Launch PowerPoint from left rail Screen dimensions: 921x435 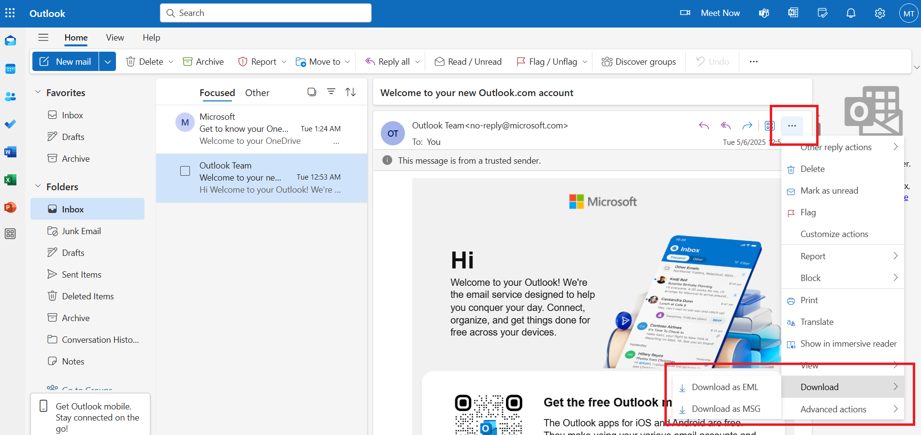point(10,207)
